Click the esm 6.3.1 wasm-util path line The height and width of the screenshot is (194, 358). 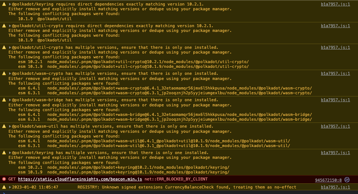point(154,146)
